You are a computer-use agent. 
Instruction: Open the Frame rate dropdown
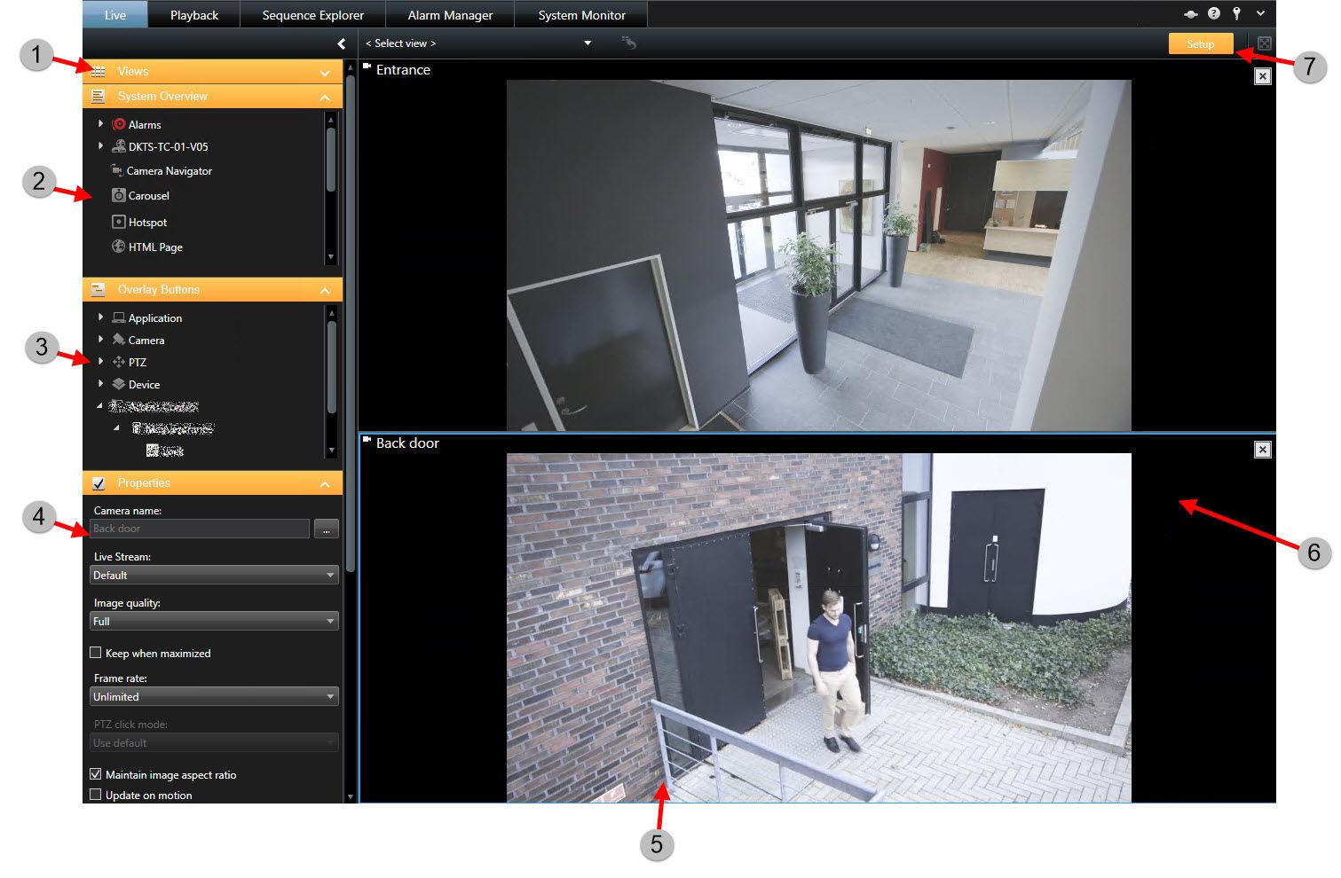214,696
